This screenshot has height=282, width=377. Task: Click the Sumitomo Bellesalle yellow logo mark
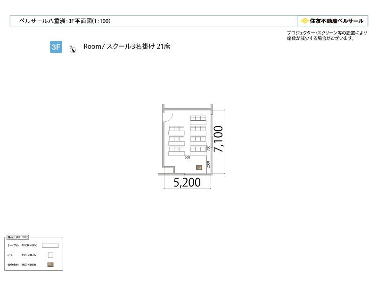304,21
